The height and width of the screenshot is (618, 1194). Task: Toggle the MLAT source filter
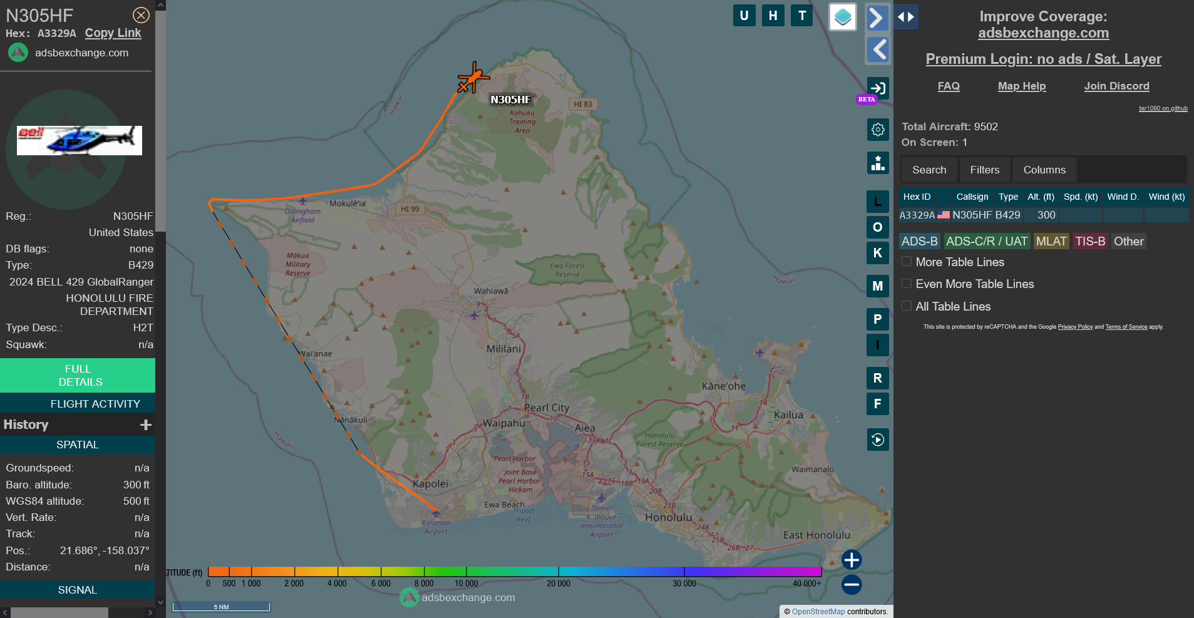[x=1051, y=241]
